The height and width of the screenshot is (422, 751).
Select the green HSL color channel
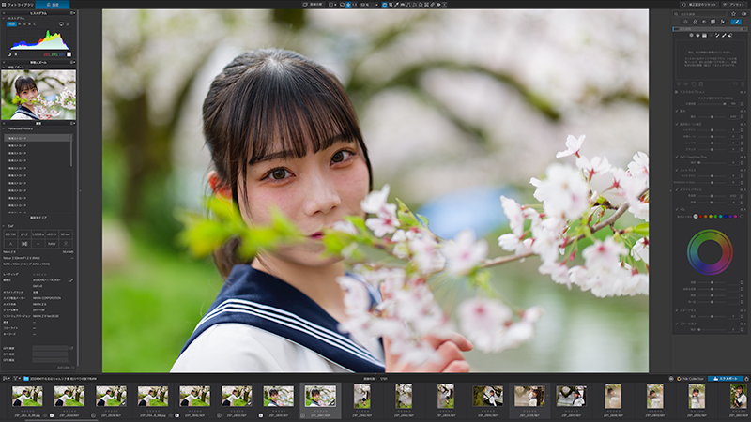[x=715, y=217]
